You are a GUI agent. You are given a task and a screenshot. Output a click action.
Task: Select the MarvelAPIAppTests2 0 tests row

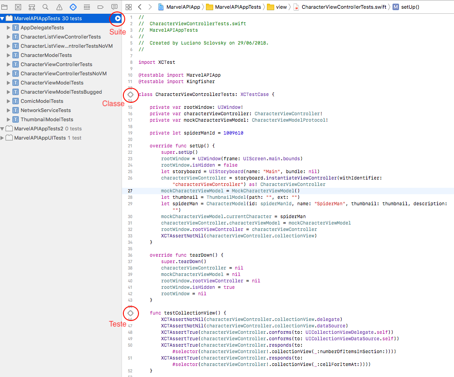(61, 129)
